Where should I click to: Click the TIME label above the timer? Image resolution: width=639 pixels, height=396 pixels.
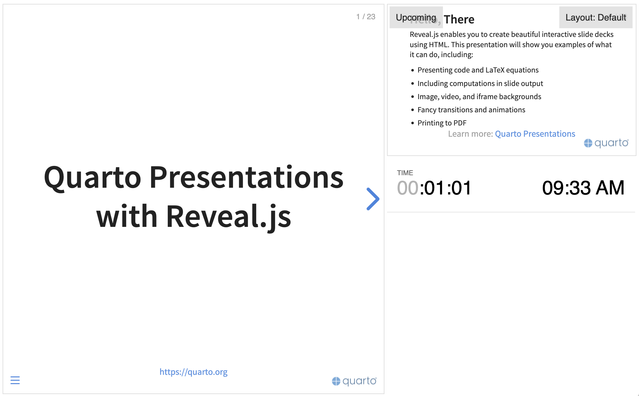405,172
